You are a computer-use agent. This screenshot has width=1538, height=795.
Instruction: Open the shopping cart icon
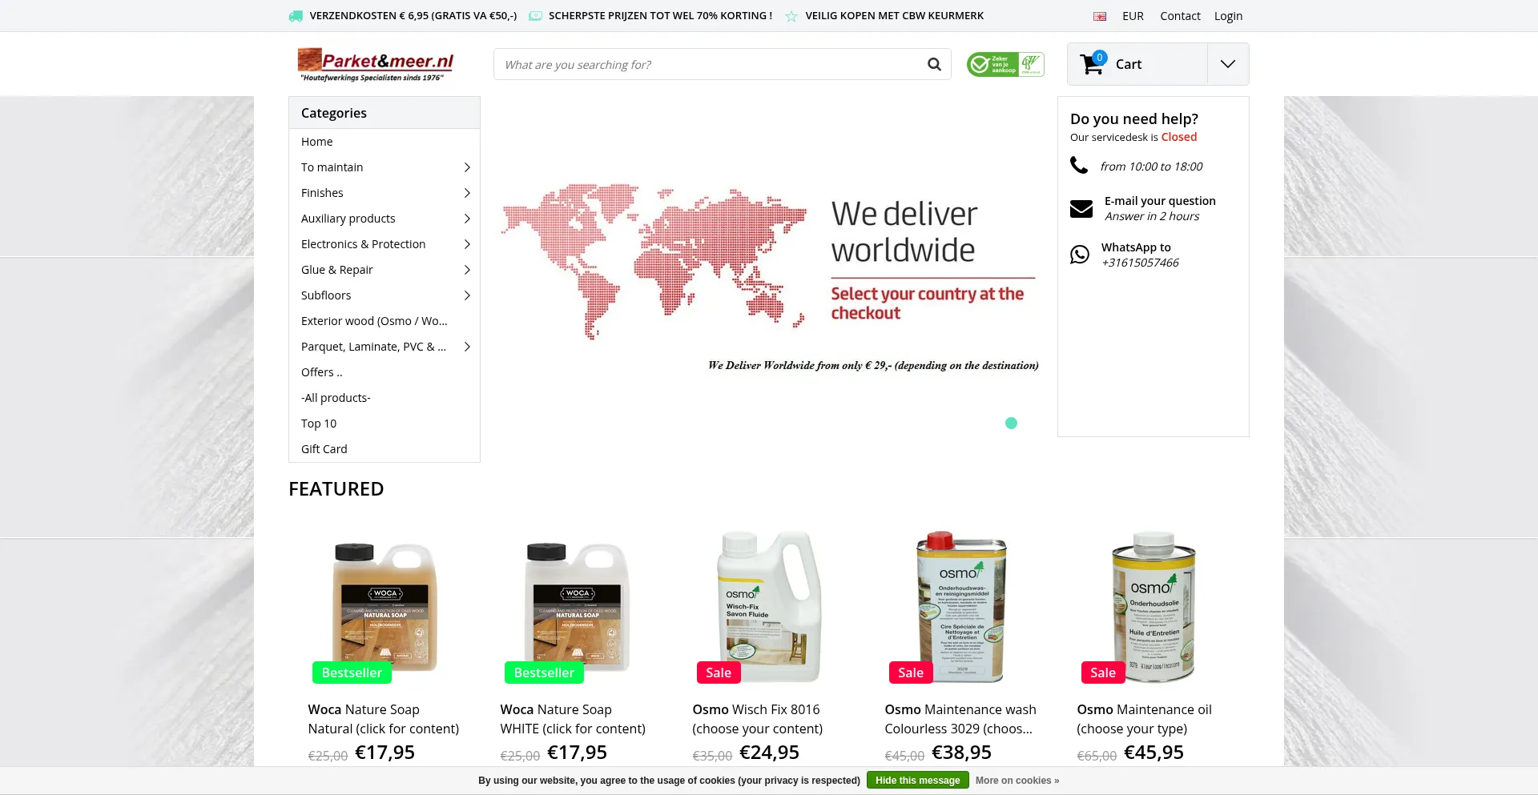point(1093,63)
